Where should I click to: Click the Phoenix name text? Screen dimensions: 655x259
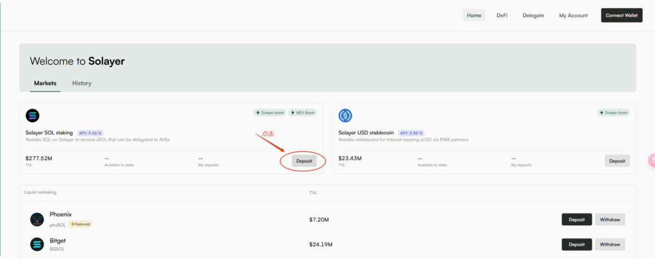[61, 214]
